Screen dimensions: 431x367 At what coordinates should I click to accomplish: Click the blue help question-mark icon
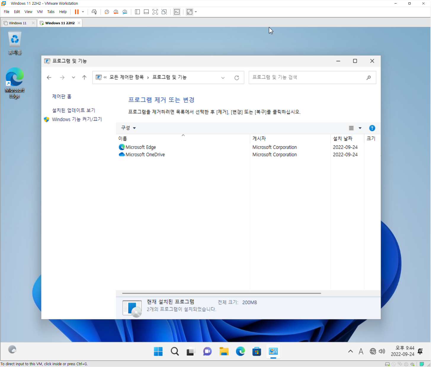pyautogui.click(x=372, y=128)
